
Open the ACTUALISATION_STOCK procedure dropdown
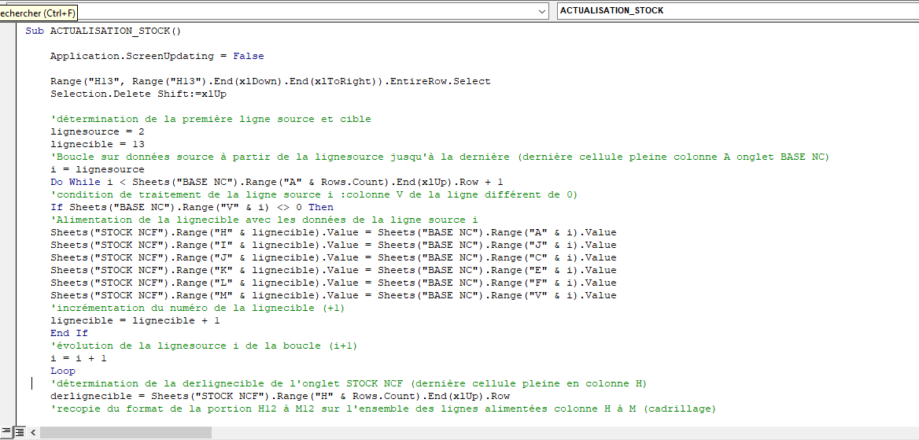point(737,10)
